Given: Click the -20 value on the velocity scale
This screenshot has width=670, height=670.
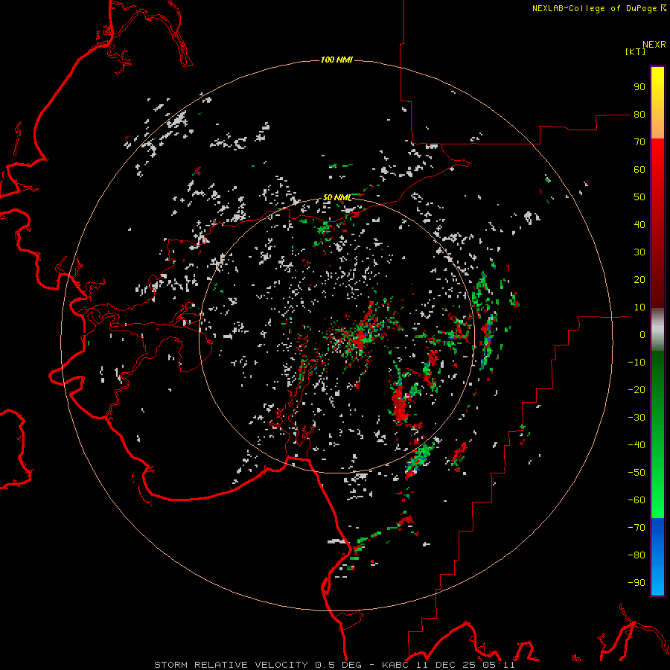Looking at the screenshot, I should point(636,389).
